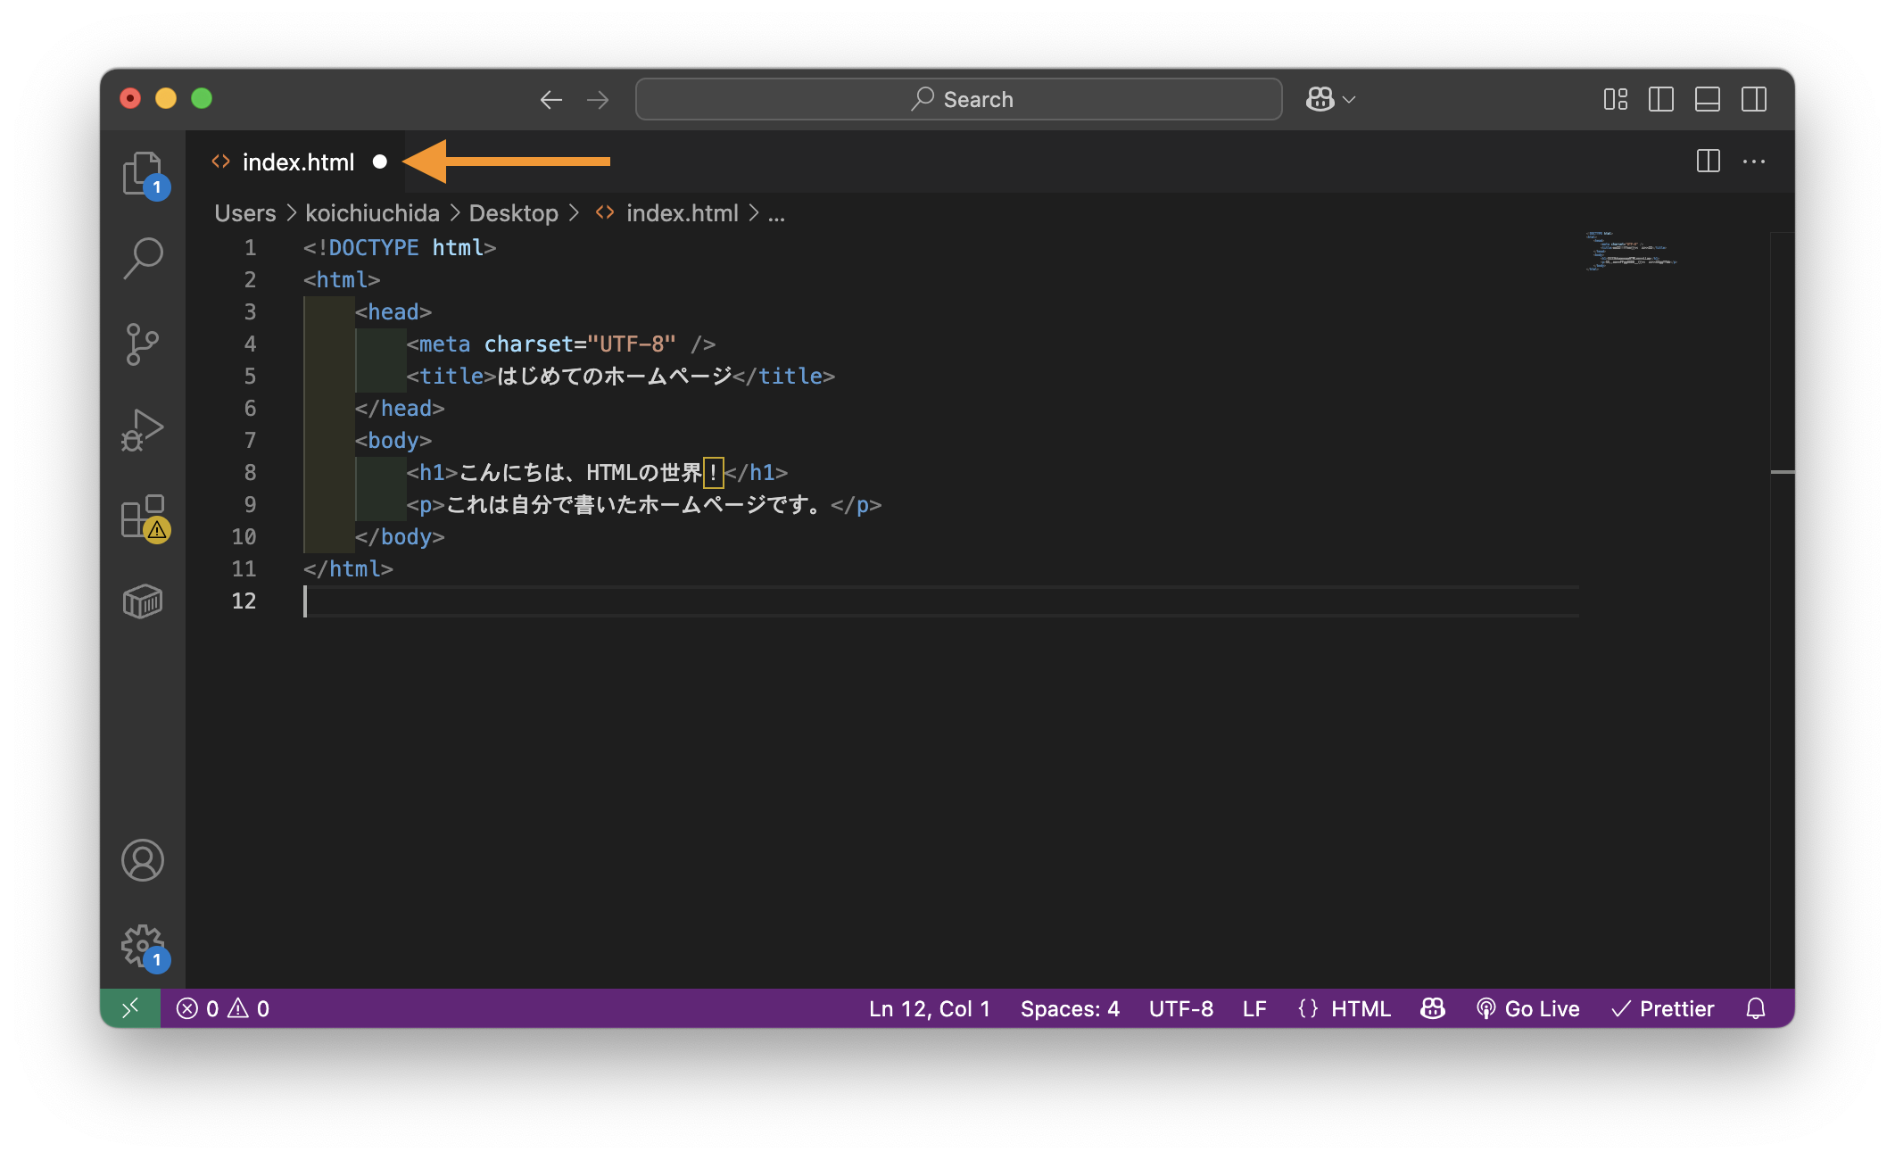Click line number 8 in the gutter
The height and width of the screenshot is (1160, 1895).
(x=250, y=472)
